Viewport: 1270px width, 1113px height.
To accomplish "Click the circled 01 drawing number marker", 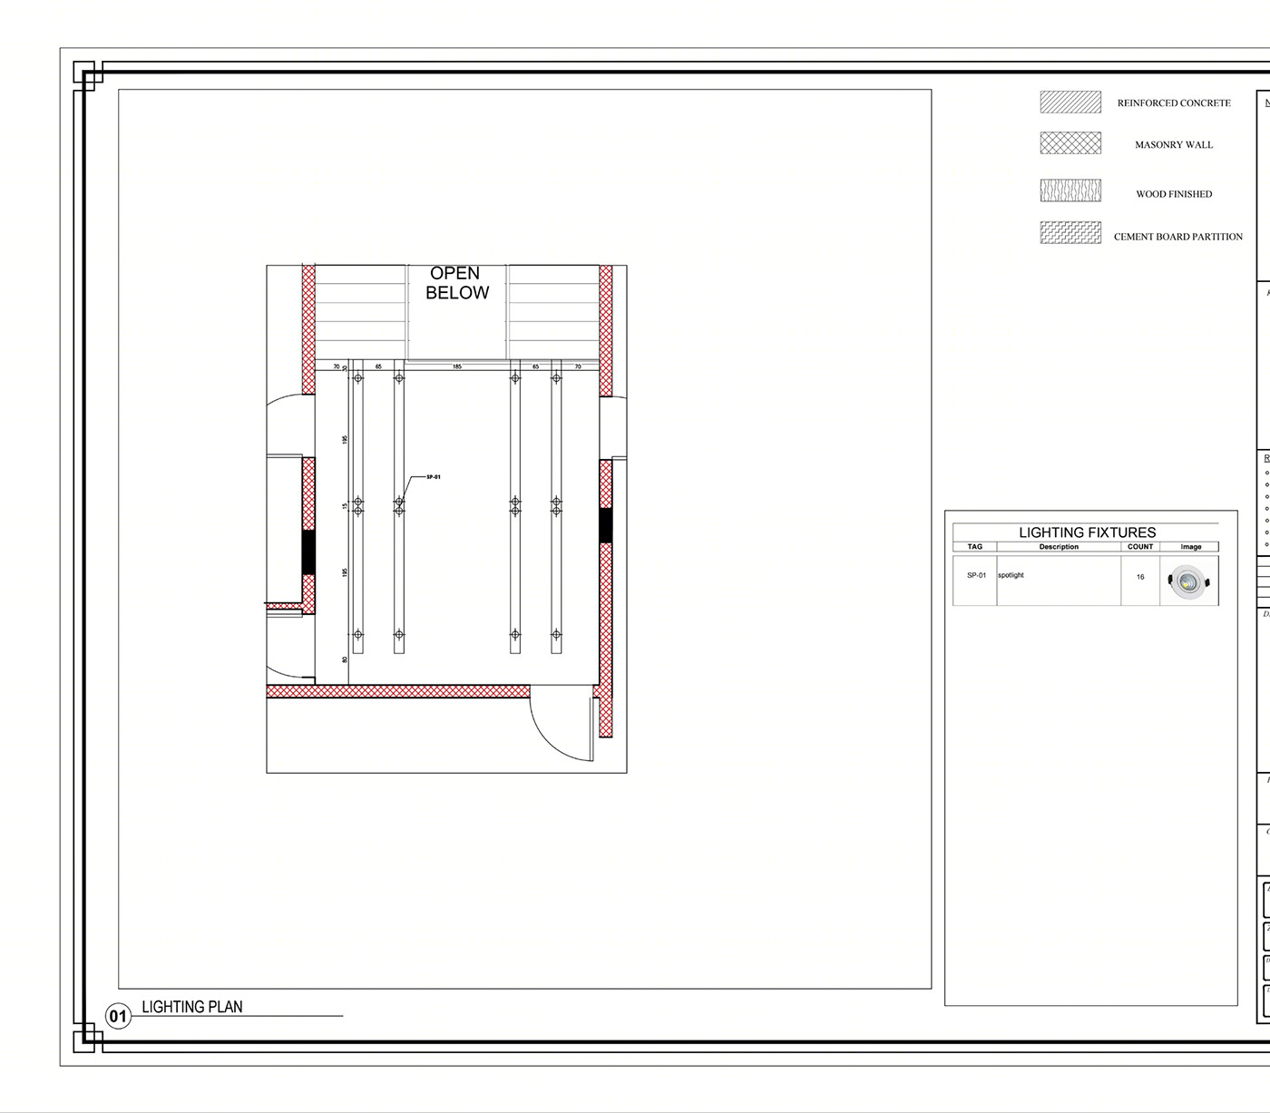I will tap(117, 1017).
